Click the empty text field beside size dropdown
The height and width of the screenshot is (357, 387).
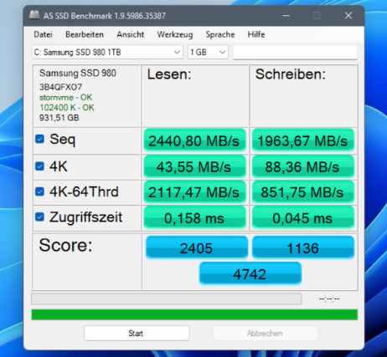tap(295, 52)
